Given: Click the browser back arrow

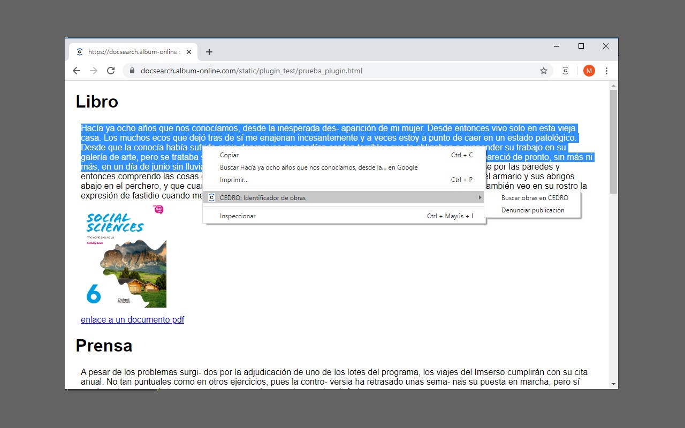Looking at the screenshot, I should click(77, 71).
